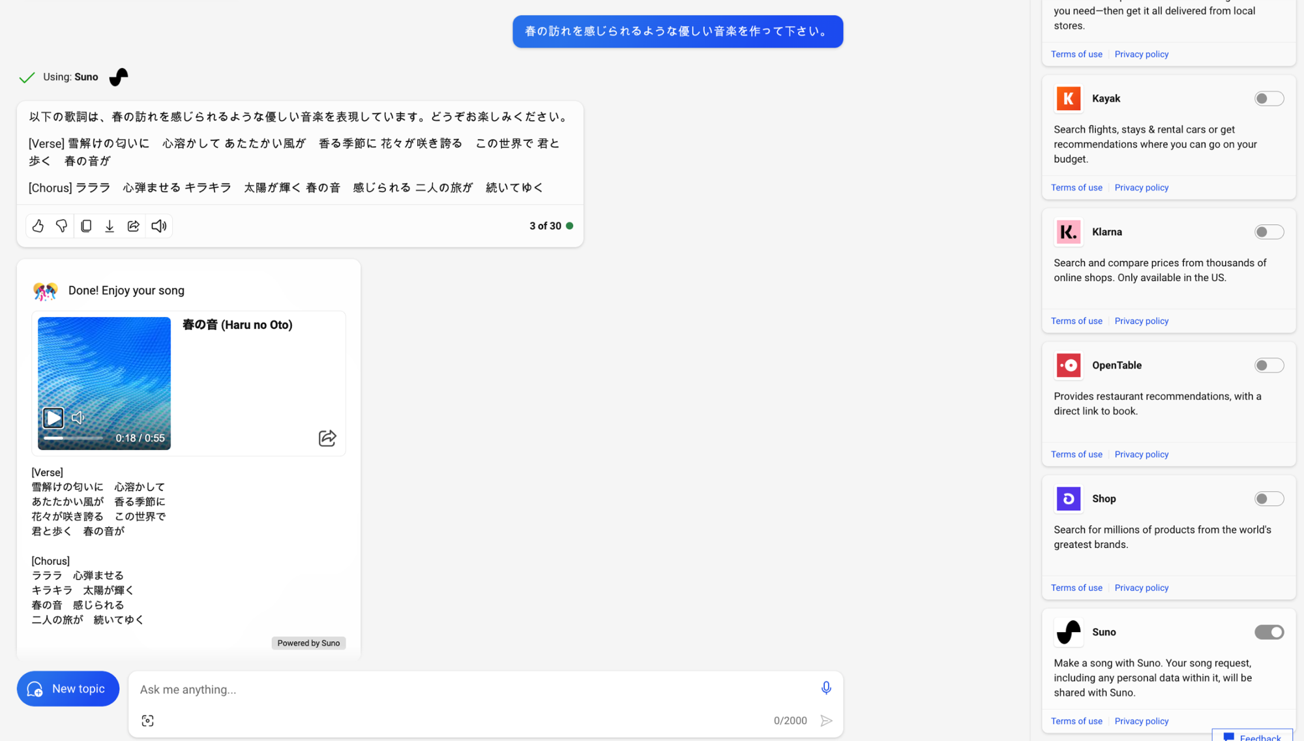Open Kayak Privacy policy link

coord(1141,188)
